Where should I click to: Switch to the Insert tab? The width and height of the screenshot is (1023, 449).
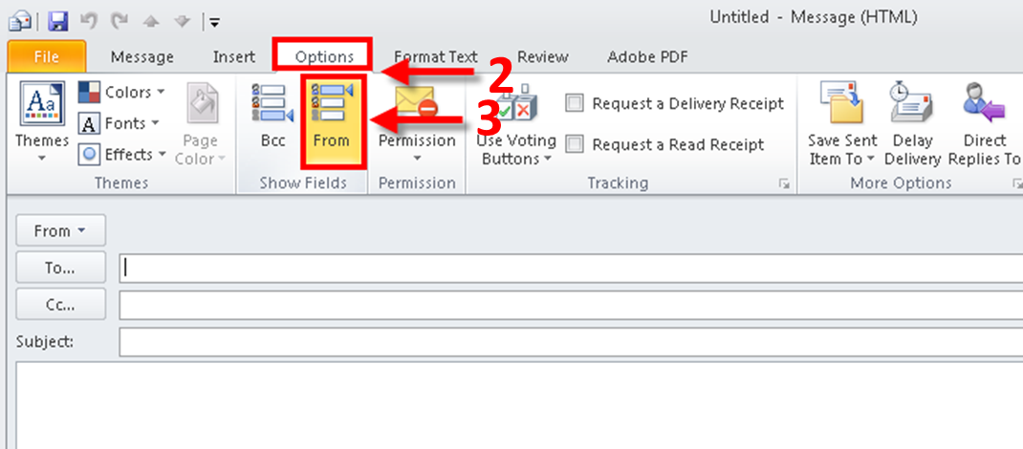tap(233, 57)
